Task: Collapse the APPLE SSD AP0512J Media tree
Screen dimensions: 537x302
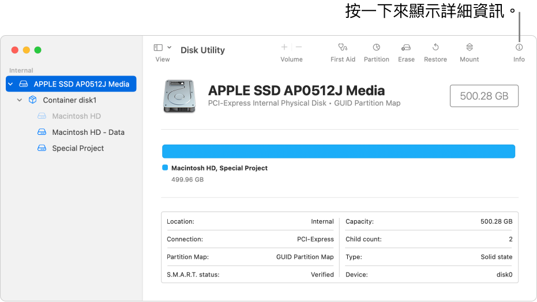Action: click(10, 84)
